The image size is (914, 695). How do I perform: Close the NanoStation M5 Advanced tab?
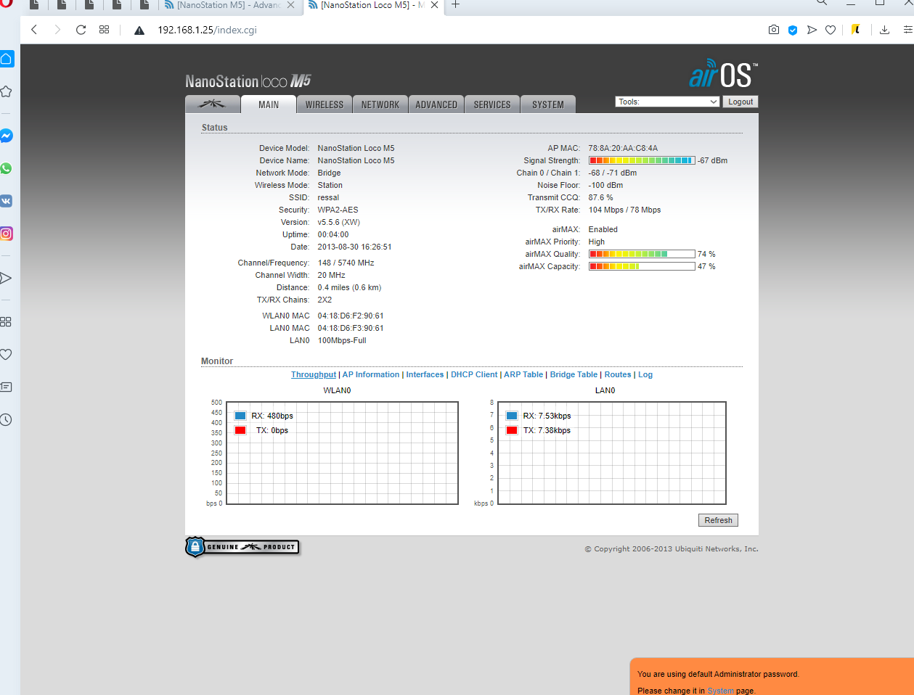click(x=291, y=4)
